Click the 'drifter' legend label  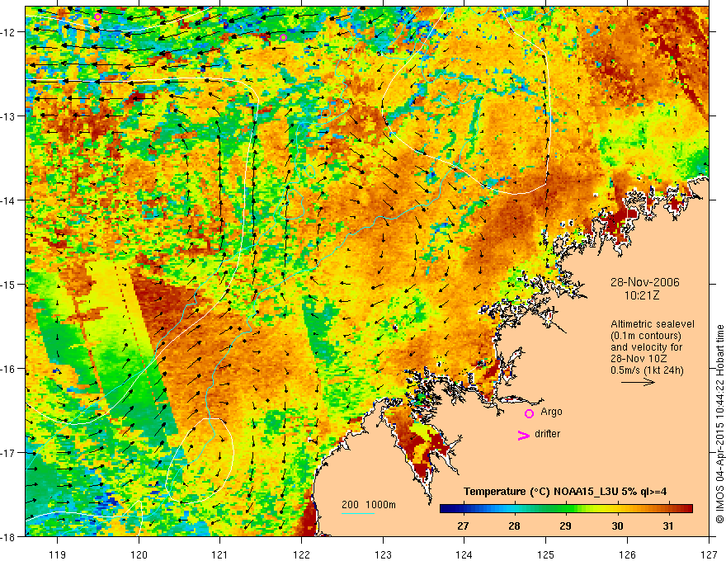547,434
